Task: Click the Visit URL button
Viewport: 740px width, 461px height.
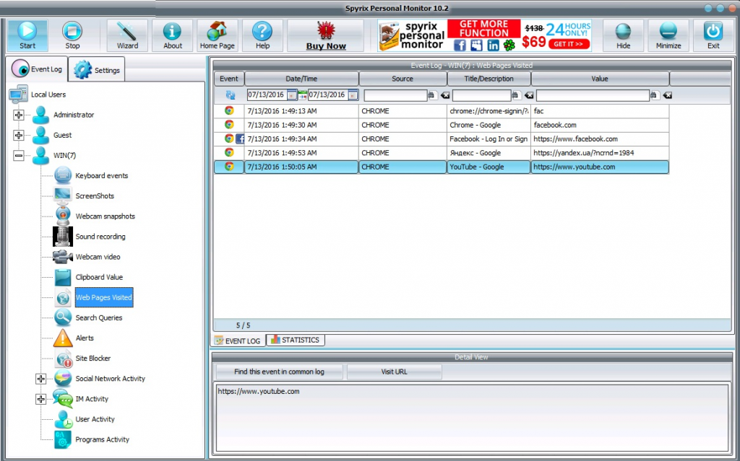Action: [x=394, y=372]
